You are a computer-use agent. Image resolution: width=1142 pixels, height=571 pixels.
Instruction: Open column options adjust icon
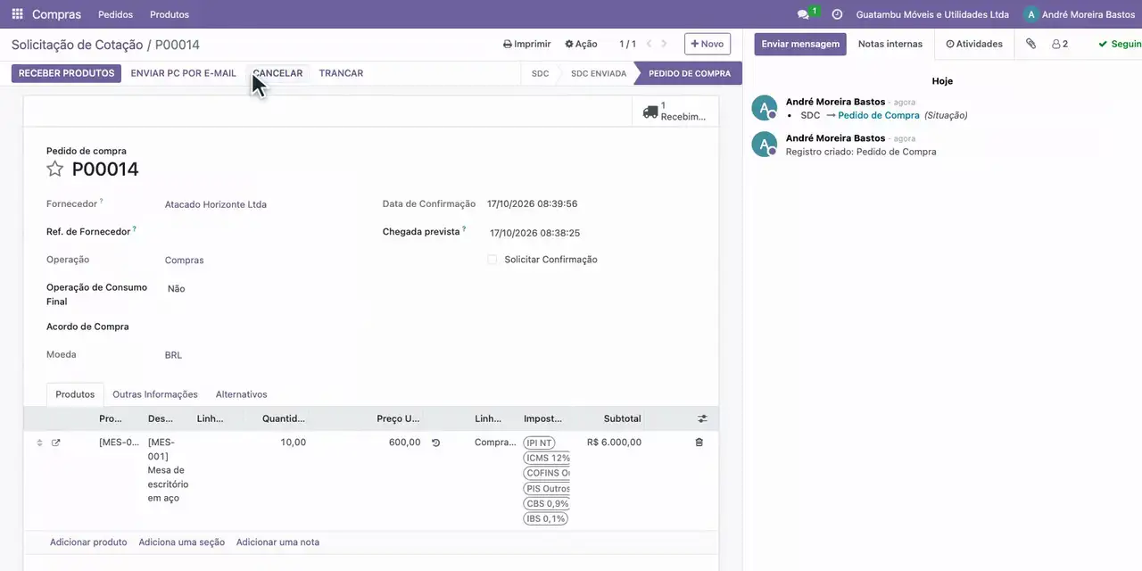702,418
